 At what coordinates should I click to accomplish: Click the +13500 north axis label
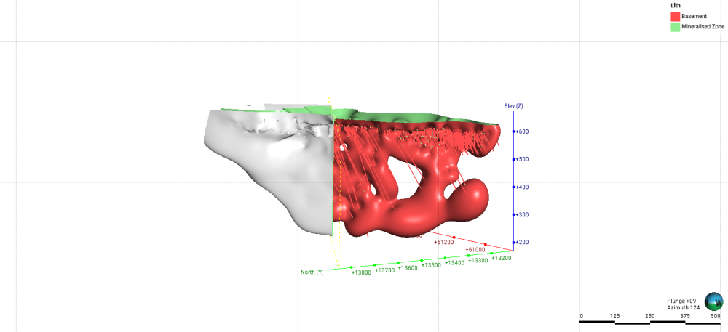pos(431,265)
